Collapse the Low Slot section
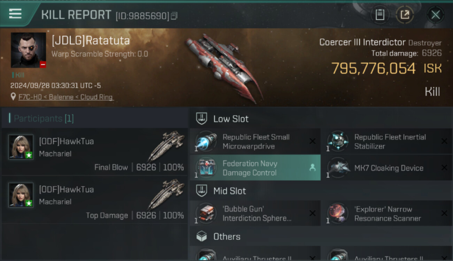This screenshot has height=261, width=453. click(321, 119)
